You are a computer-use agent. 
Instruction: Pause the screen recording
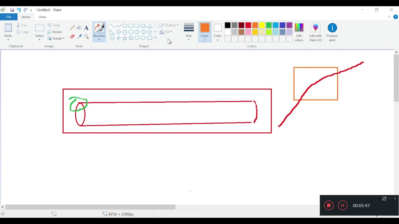pyautogui.click(x=343, y=205)
